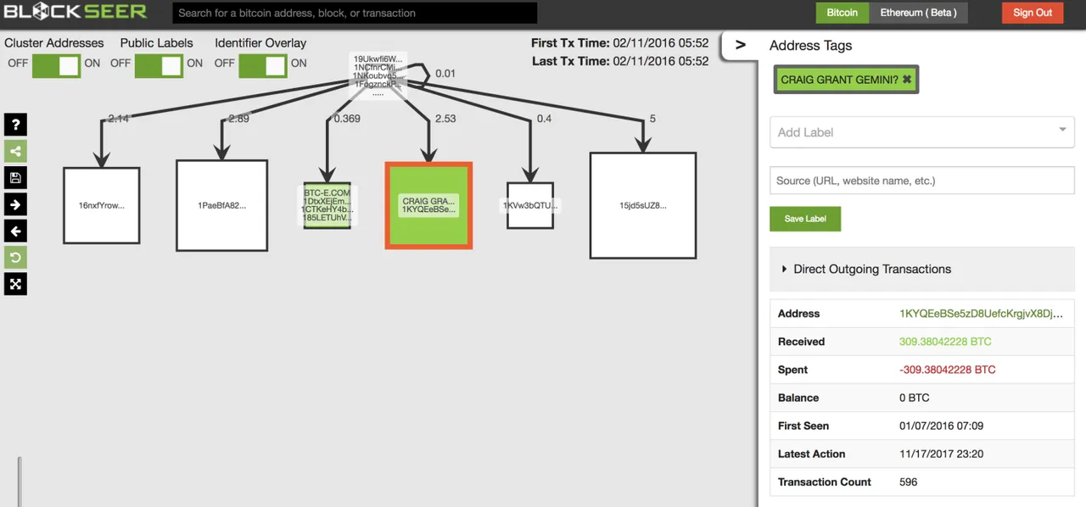Click the 0.01 self-loop amount label
Screen dimensions: 1086x507
[x=445, y=74]
